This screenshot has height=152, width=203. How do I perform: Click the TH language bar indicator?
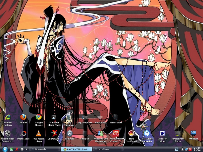tap(176, 149)
